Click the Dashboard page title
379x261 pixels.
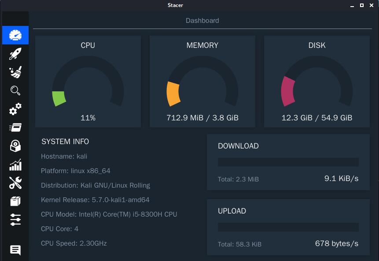pos(202,21)
